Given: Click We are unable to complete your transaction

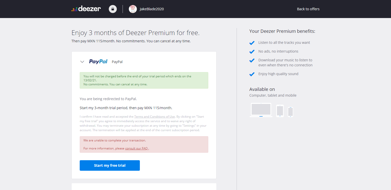Looking at the screenshot, I should [115, 140].
